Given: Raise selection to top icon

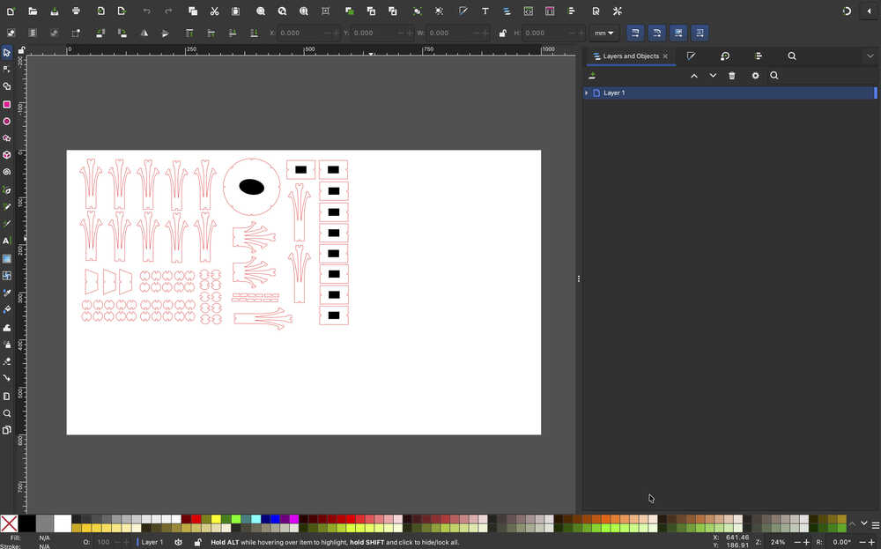Looking at the screenshot, I should tap(189, 33).
